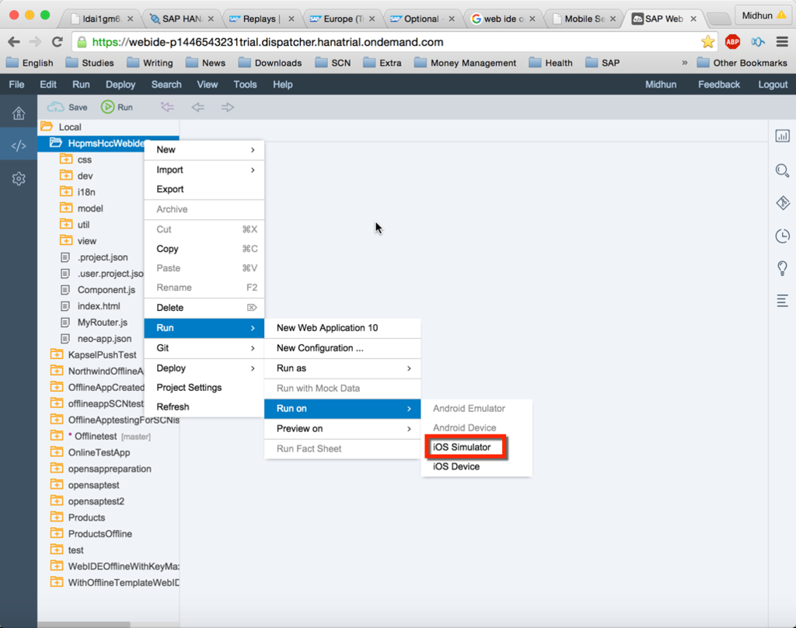Open the Run as submenu
Screen dimensions: 796x628
pos(343,368)
